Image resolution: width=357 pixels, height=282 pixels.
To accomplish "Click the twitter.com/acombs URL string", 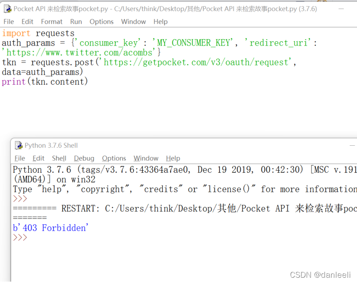I will pos(79,53).
